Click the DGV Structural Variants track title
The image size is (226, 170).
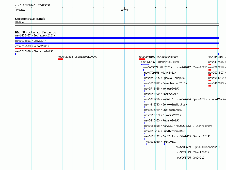click(36, 32)
